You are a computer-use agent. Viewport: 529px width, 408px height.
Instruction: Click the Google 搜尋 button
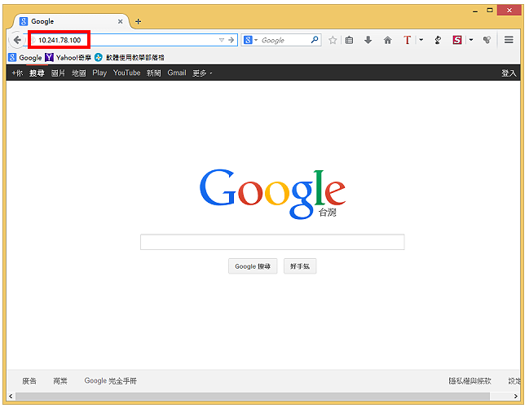pos(253,266)
